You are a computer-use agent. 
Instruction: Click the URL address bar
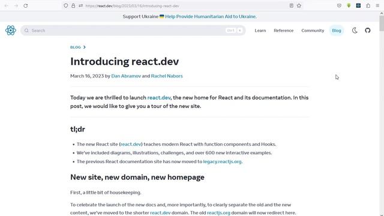pos(182,5)
